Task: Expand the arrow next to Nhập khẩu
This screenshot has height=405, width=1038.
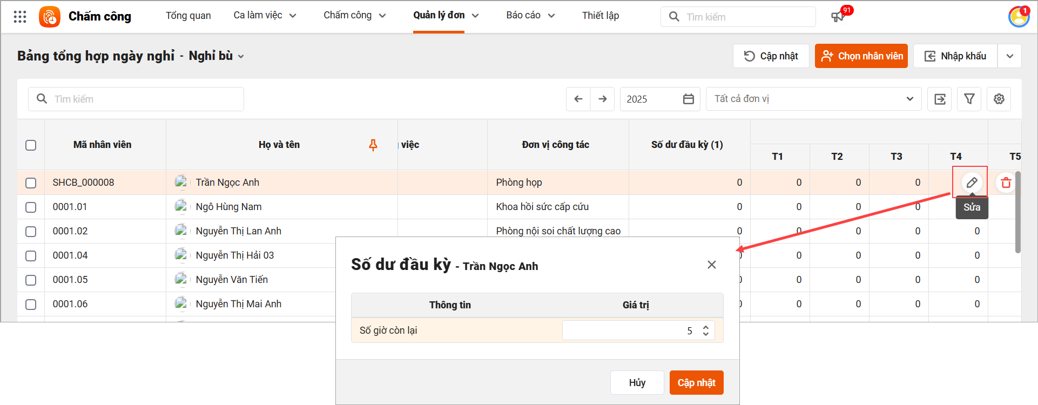Action: point(1009,56)
